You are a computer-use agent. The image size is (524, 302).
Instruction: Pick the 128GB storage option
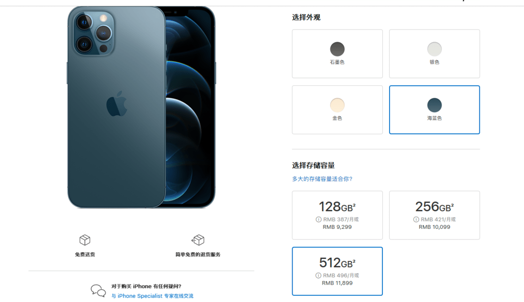tap(337, 215)
